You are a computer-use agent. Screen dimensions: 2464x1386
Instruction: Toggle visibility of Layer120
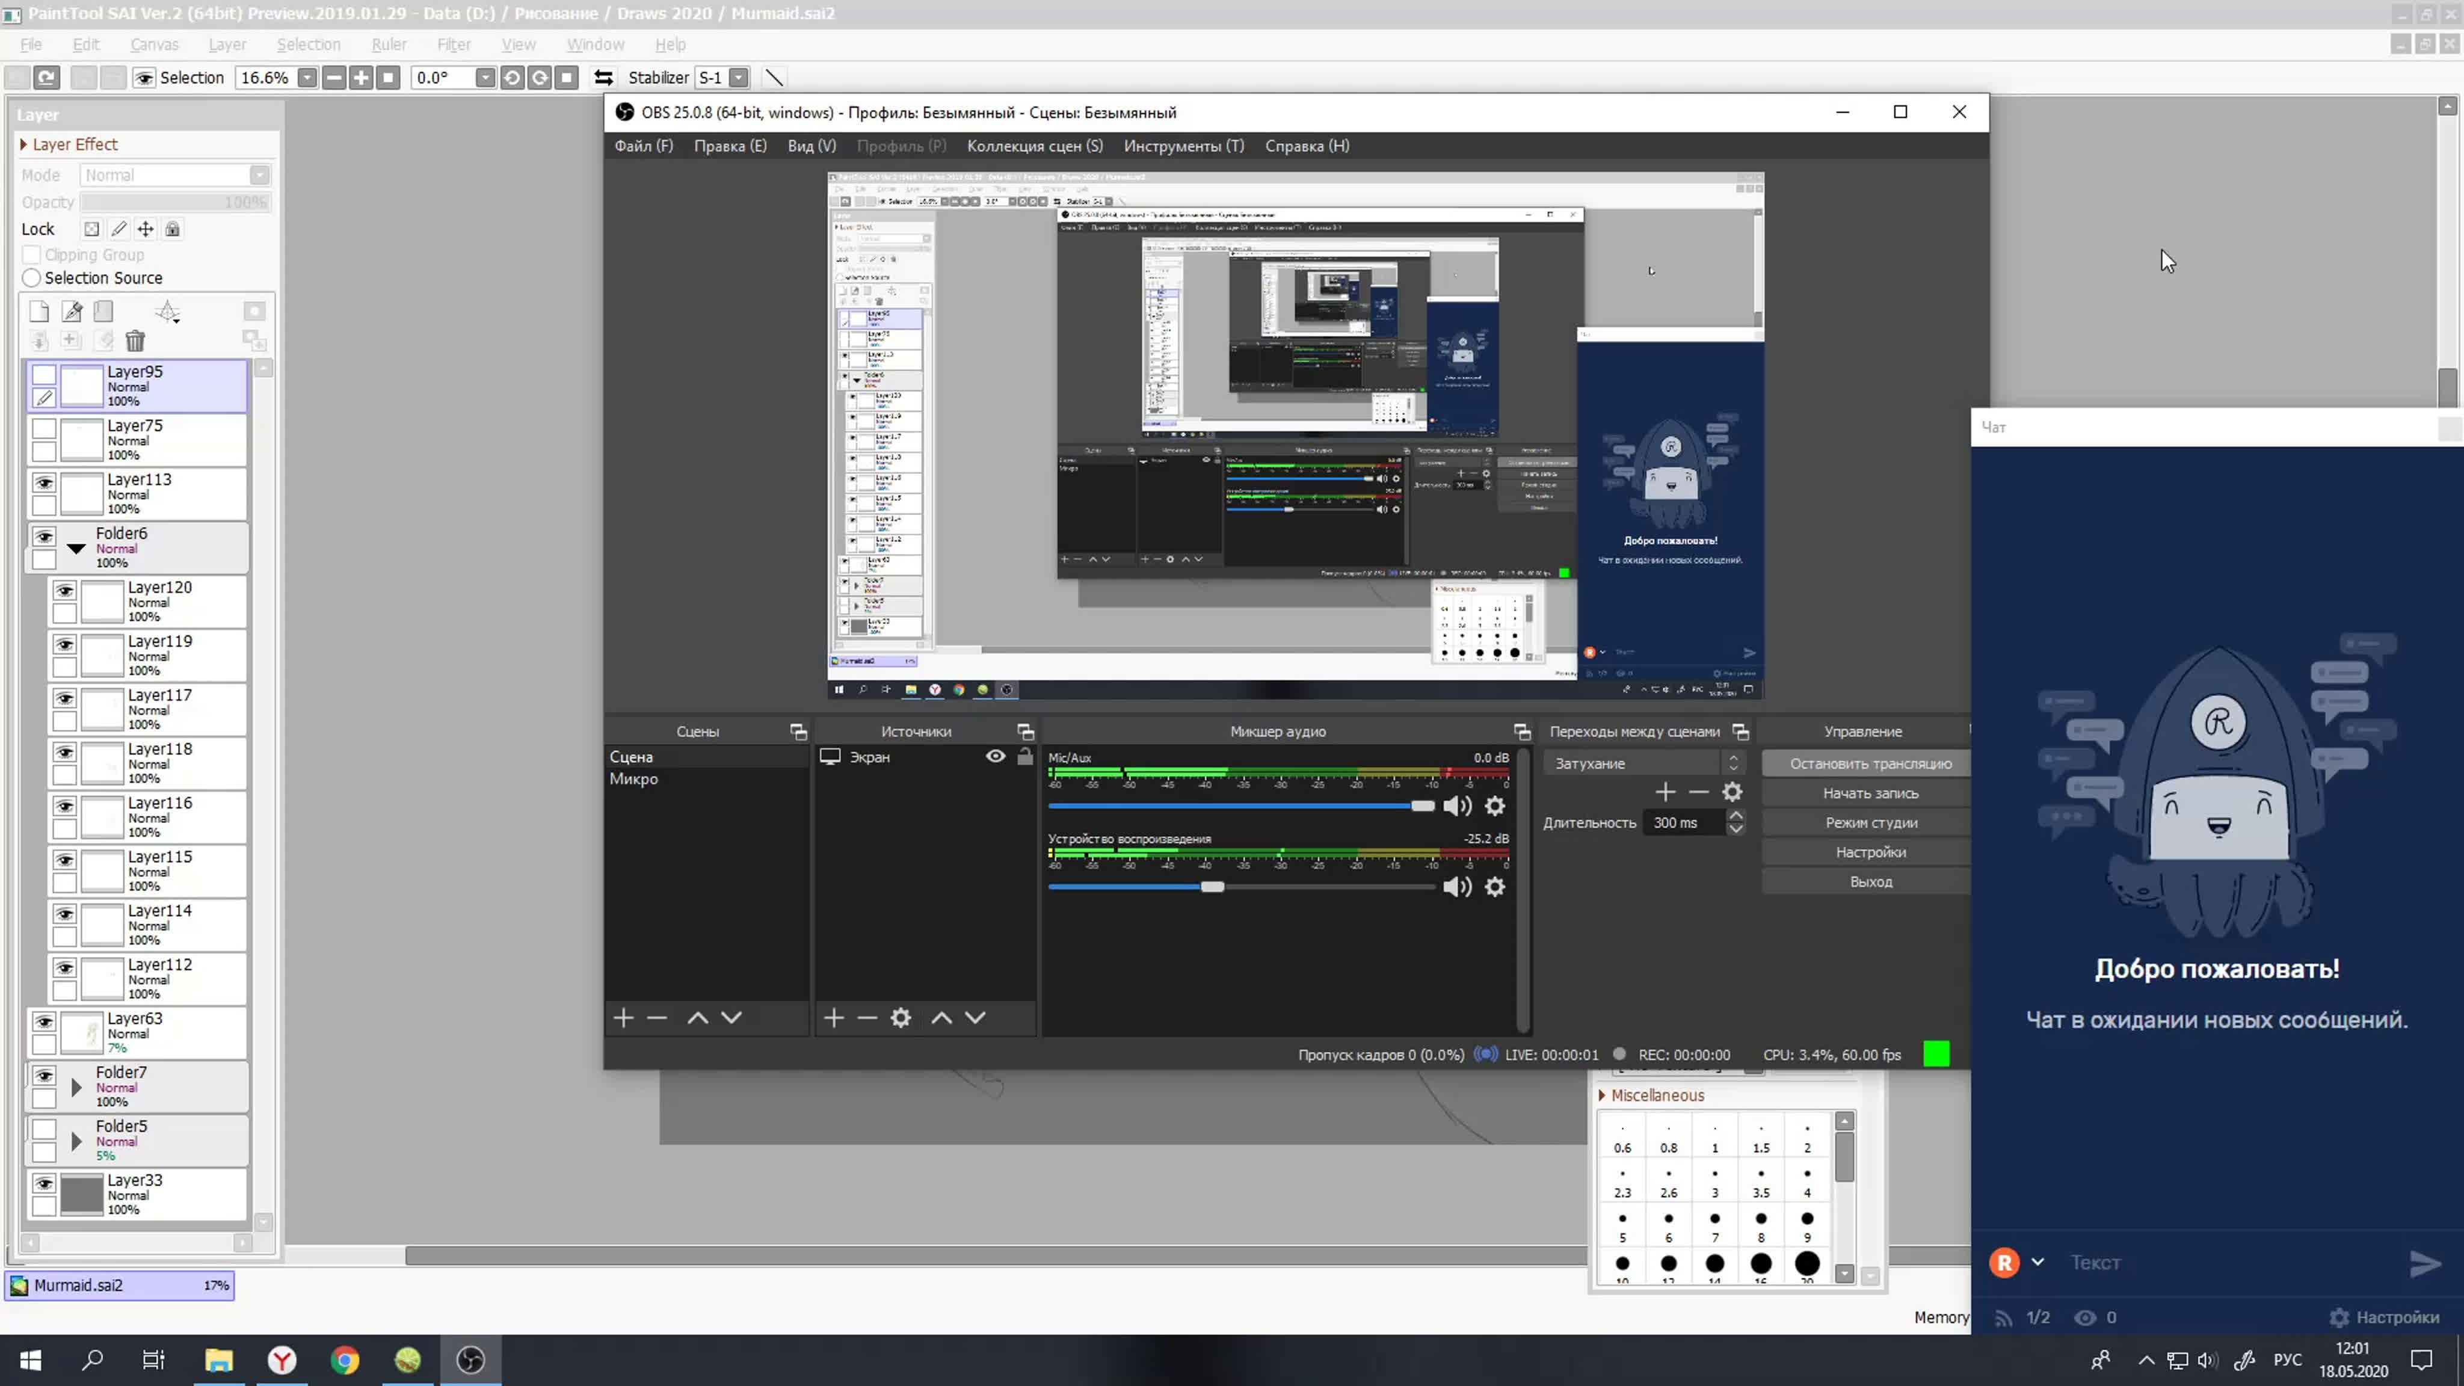(x=65, y=591)
